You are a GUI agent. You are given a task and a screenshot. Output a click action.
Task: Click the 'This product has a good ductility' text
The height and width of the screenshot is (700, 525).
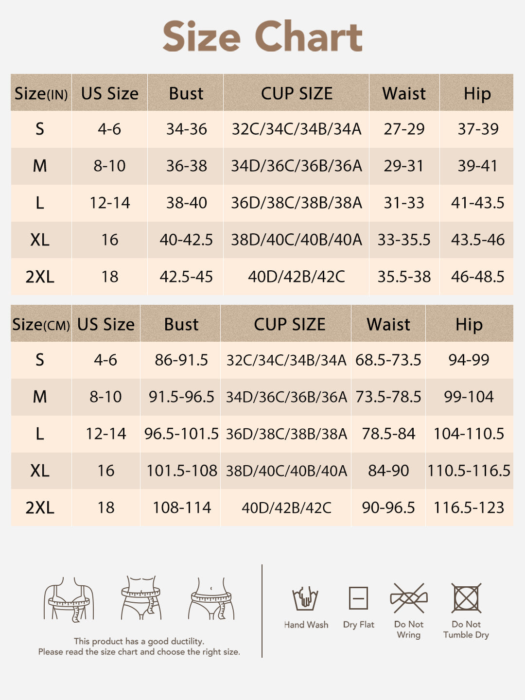tap(139, 641)
